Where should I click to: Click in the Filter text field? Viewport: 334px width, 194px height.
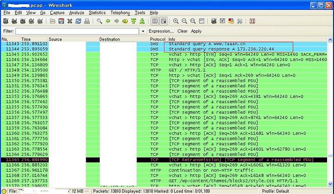click(77, 32)
